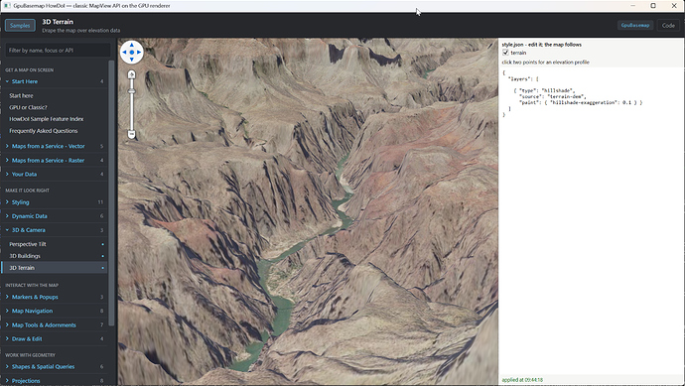This screenshot has width=685, height=386.
Task: Click the pan control center dot
Action: coord(131,52)
